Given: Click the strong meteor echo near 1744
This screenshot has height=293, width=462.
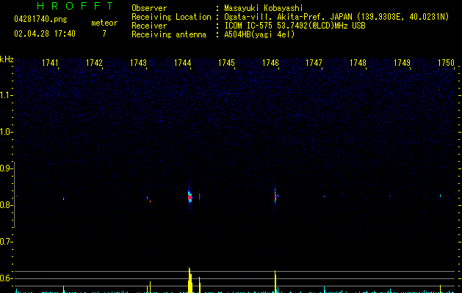Looking at the screenshot, I should pos(190,197).
